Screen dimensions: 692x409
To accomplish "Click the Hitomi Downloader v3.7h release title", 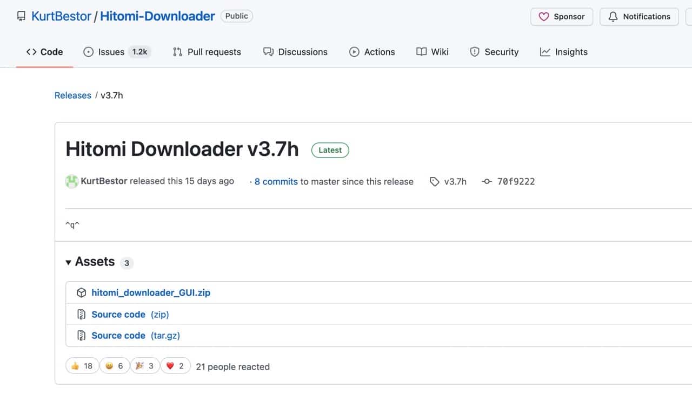I will click(182, 149).
